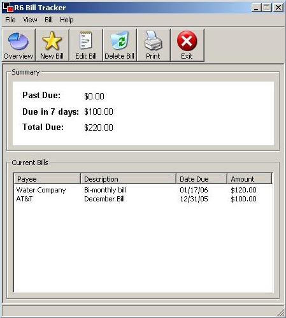Maximize the R6 Bill Tracker window
This screenshot has height=318, width=286.
(267, 8)
